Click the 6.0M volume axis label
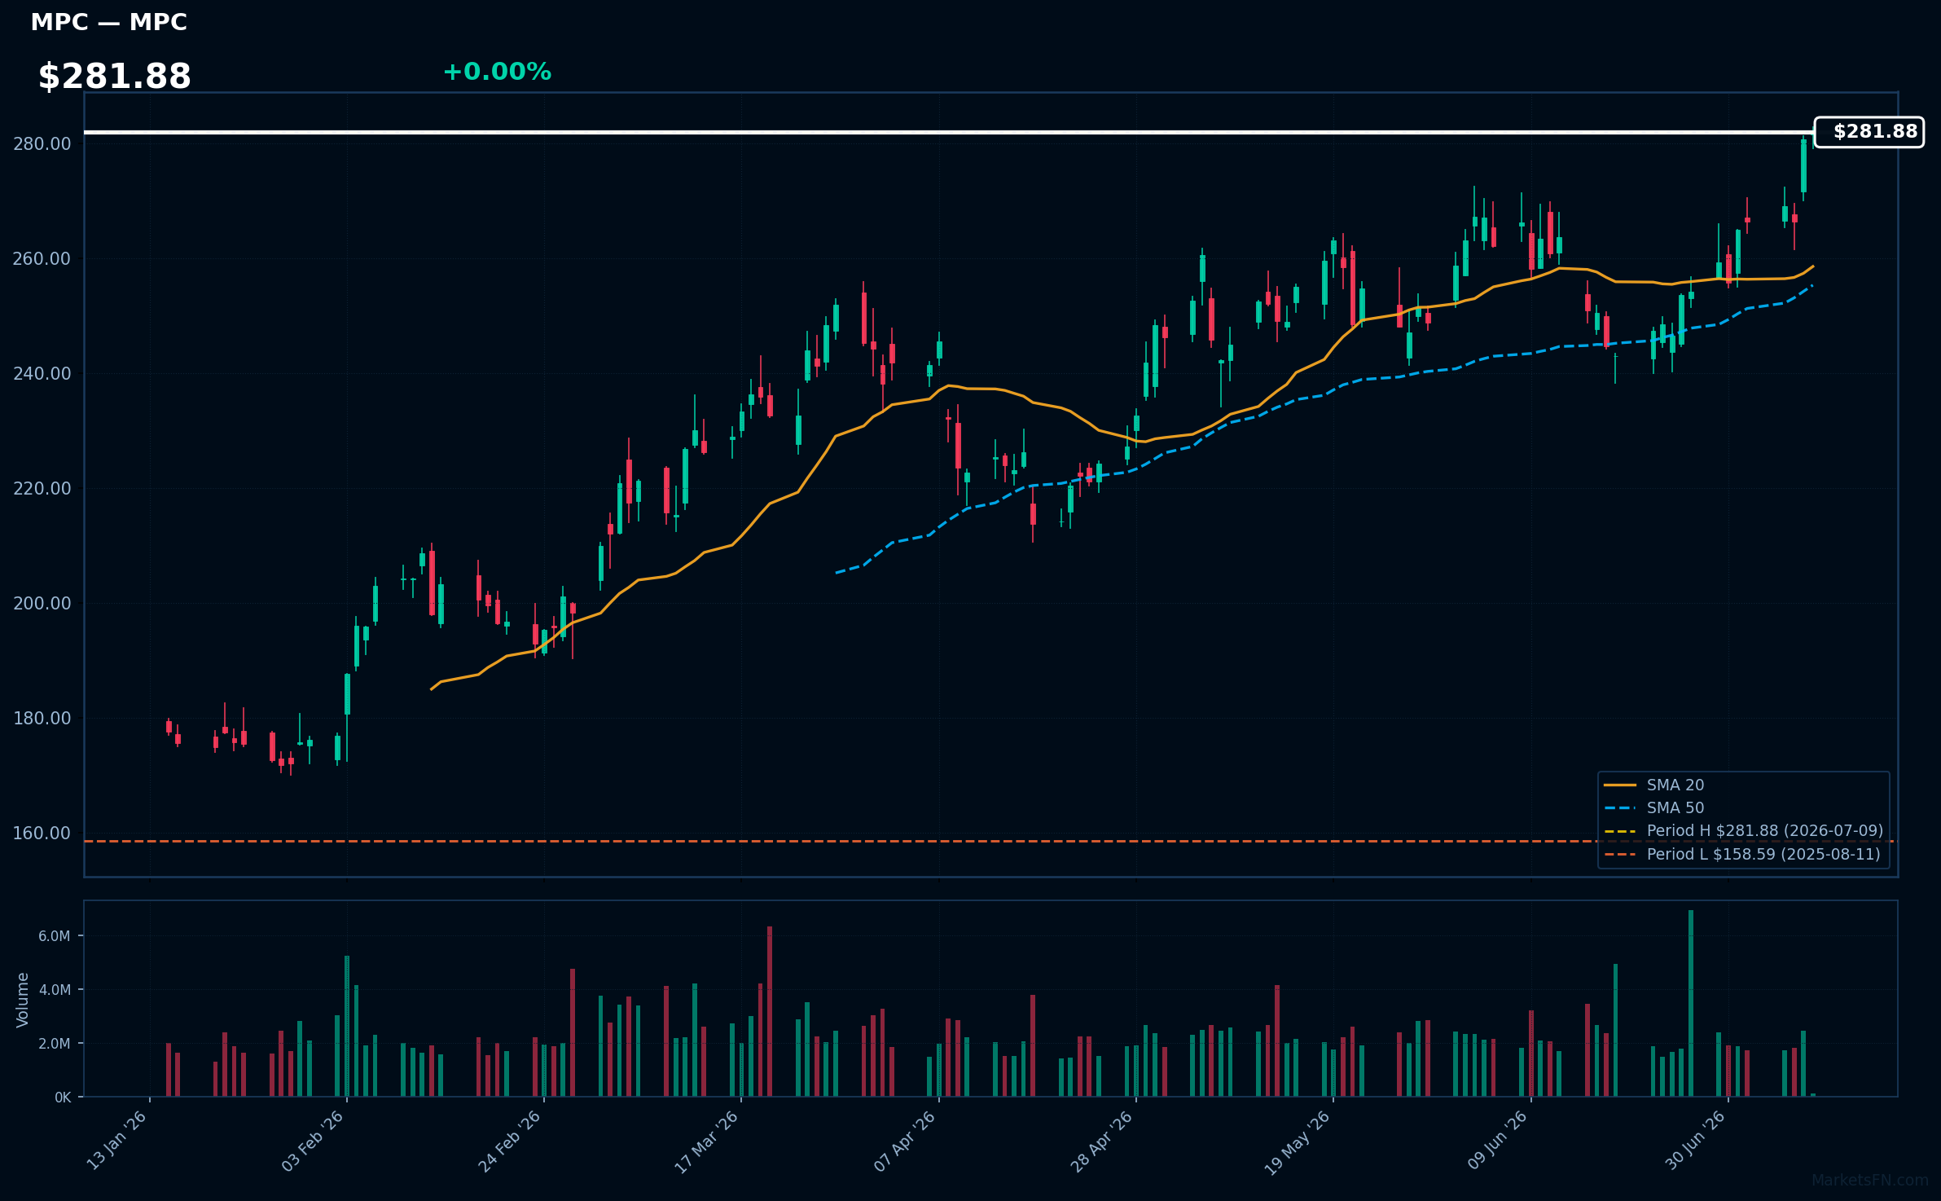Screen dimensions: 1941x1201 (x=55, y=936)
